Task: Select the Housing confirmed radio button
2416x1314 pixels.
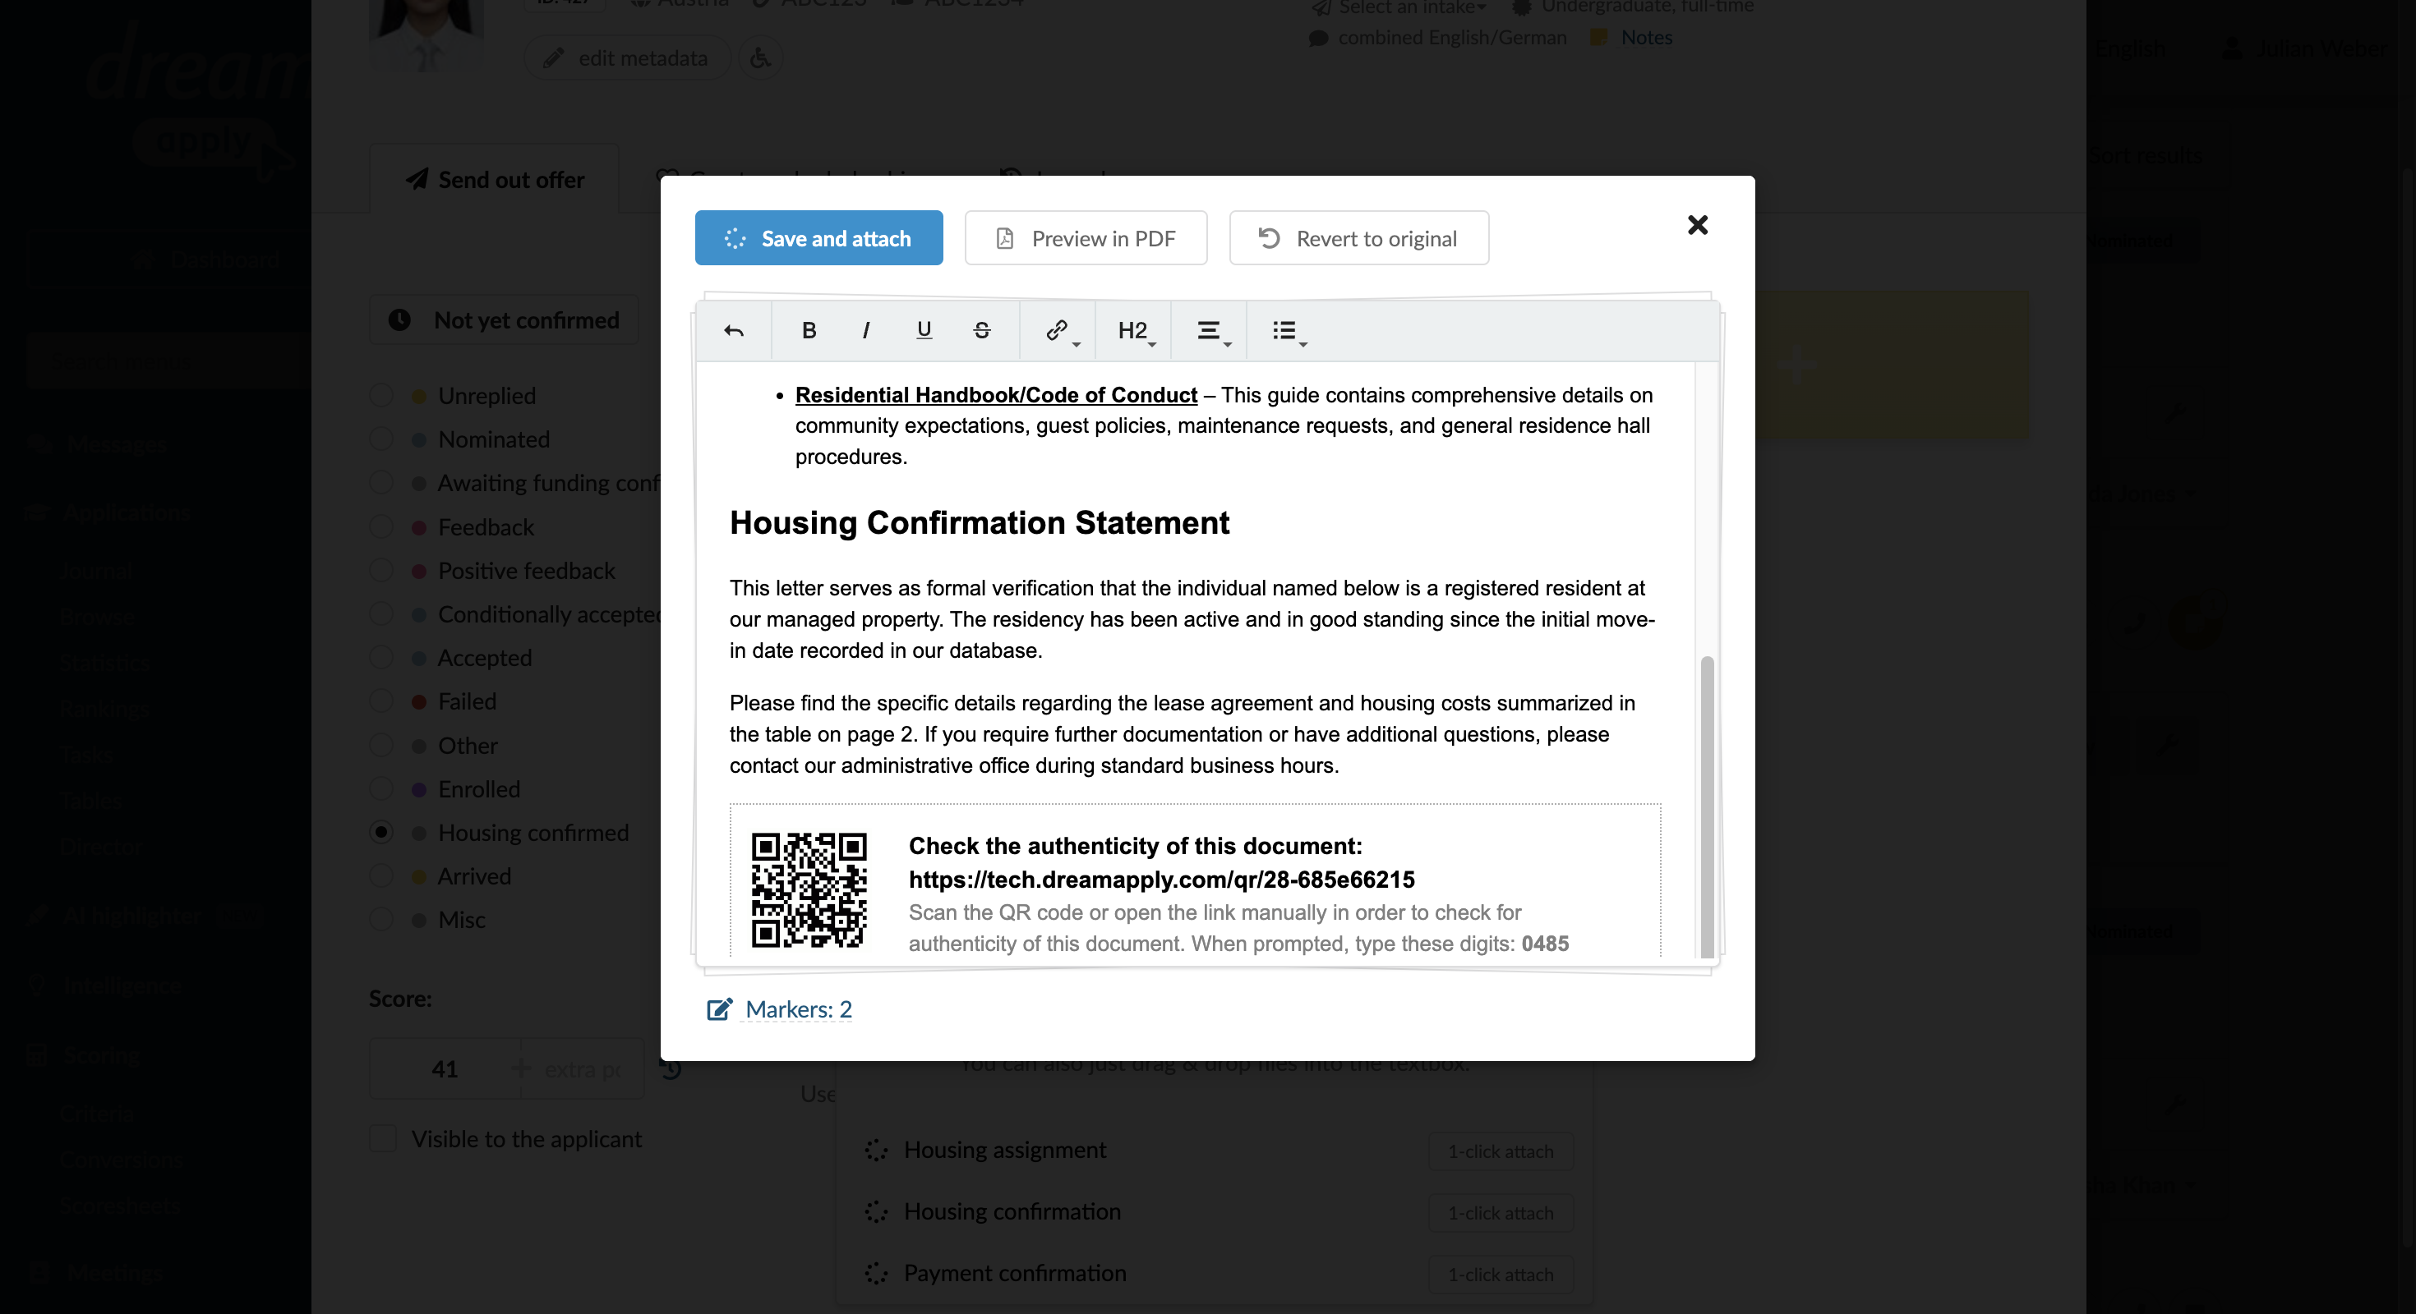Action: tap(380, 832)
